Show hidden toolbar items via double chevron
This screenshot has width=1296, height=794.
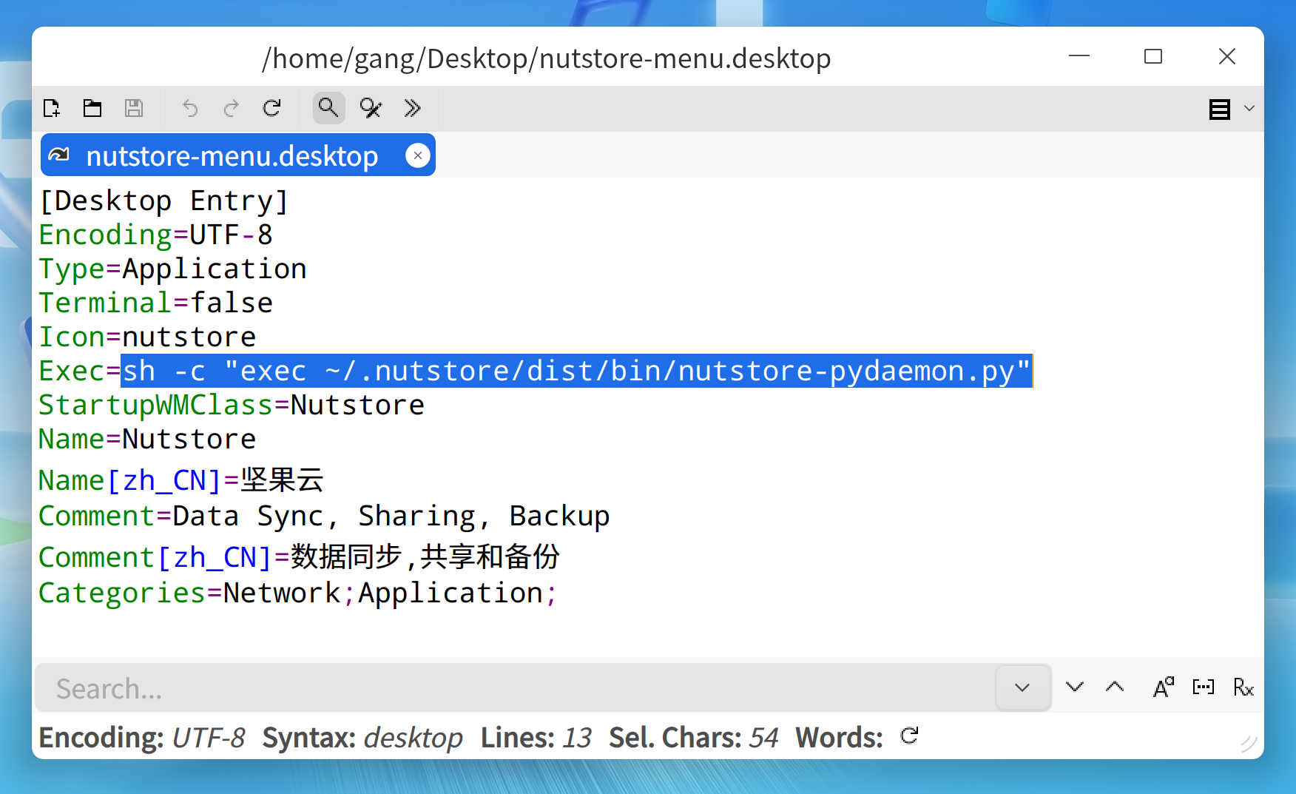(x=412, y=109)
